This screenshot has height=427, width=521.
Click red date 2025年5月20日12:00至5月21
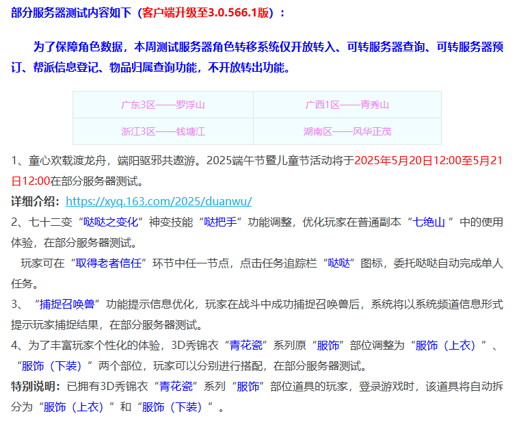coord(428,161)
